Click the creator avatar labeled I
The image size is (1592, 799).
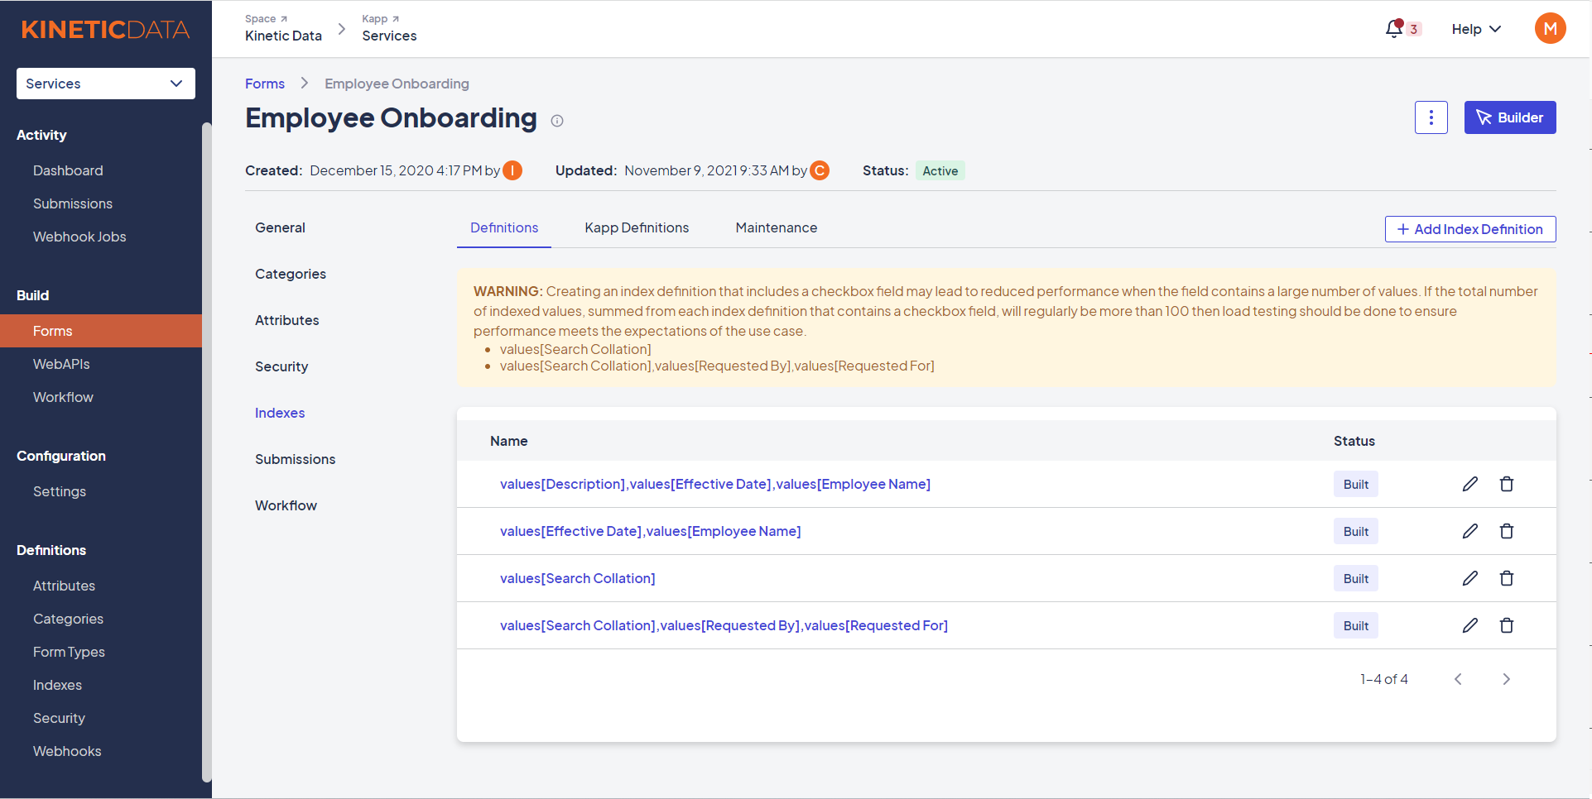512,170
